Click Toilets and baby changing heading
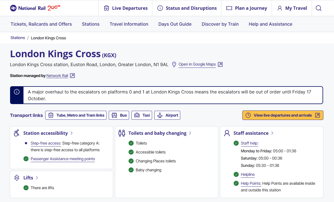This screenshot has width=334, height=202. (x=157, y=133)
